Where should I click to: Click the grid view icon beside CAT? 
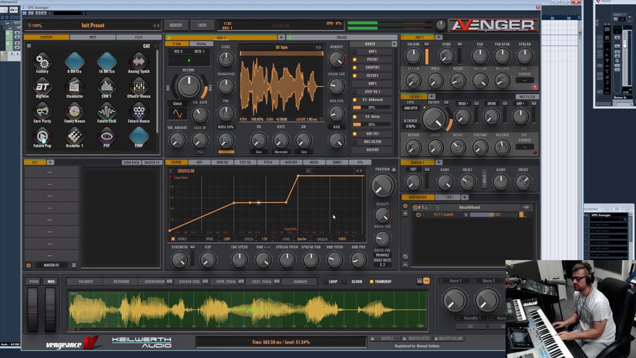(x=29, y=46)
